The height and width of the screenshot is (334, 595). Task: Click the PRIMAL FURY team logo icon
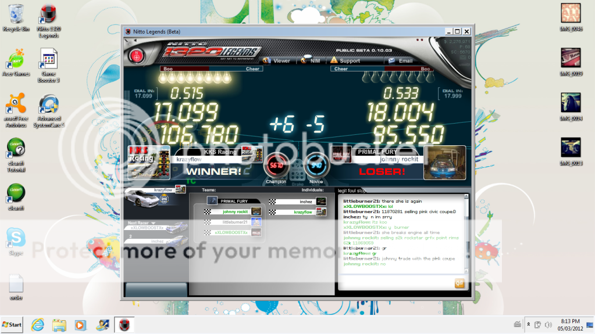pos(213,201)
